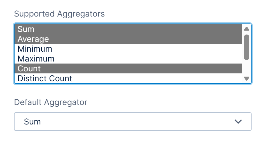The height and width of the screenshot is (141, 267).
Task: Click the chevron in Default Aggregator field
Action: coord(238,122)
